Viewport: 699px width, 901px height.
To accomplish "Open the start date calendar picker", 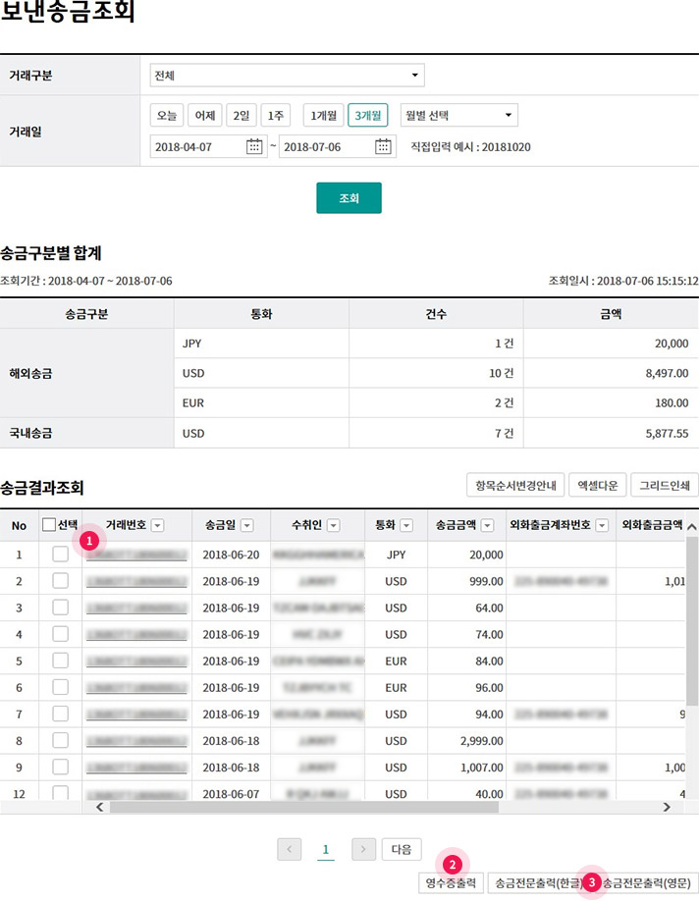I will tap(255, 146).
